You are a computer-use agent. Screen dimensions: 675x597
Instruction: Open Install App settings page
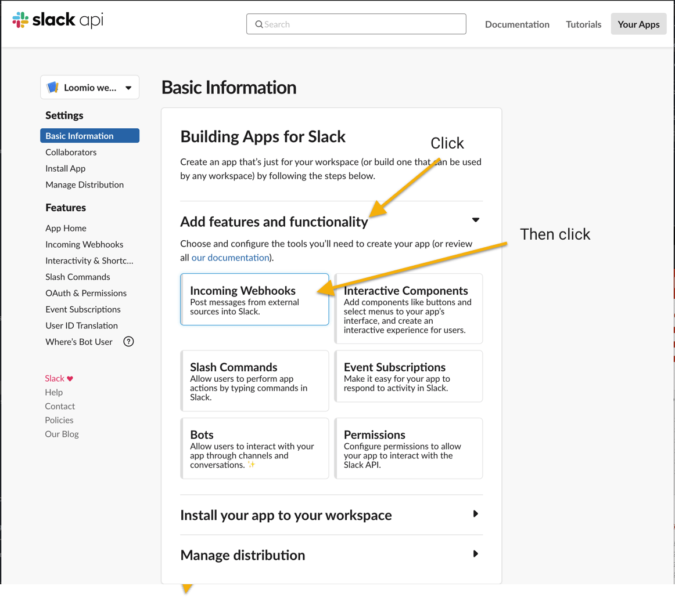pyautogui.click(x=66, y=168)
